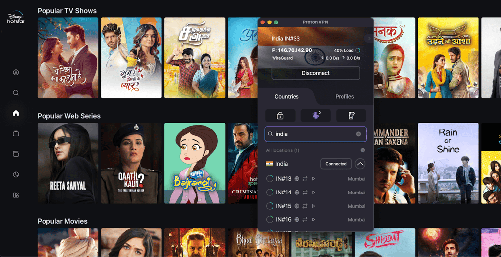Open the Tamil show poster in Popular TV Shows
Screen dimensions: 501x257
[195, 58]
